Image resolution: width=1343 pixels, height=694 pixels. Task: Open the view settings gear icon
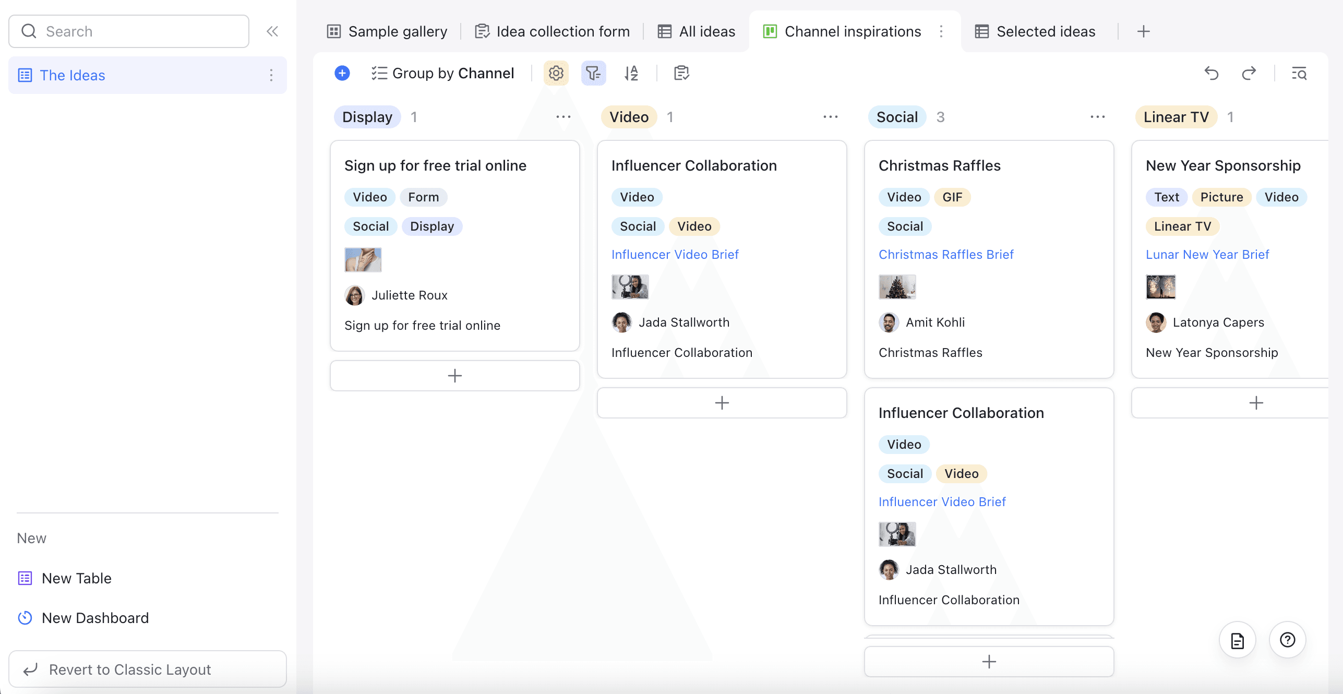pyautogui.click(x=556, y=73)
